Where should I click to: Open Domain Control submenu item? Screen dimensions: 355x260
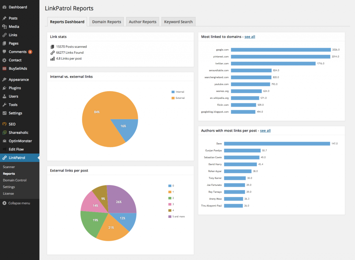pos(15,180)
